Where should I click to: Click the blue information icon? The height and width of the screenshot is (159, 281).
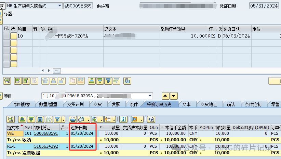pos(123,119)
